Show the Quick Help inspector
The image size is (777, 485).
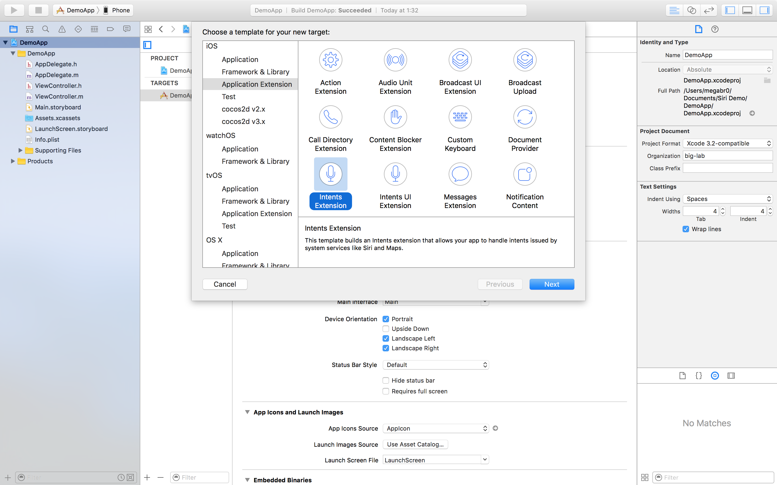[x=715, y=29]
